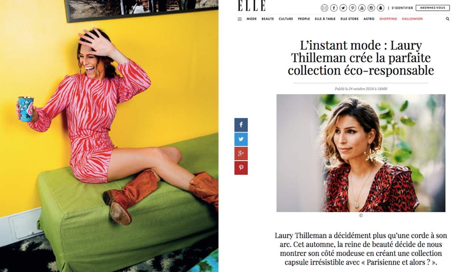
Task: Open the MODE menu item
Action: point(251,19)
